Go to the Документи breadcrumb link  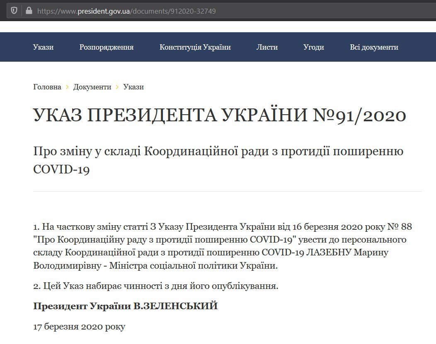coord(92,87)
